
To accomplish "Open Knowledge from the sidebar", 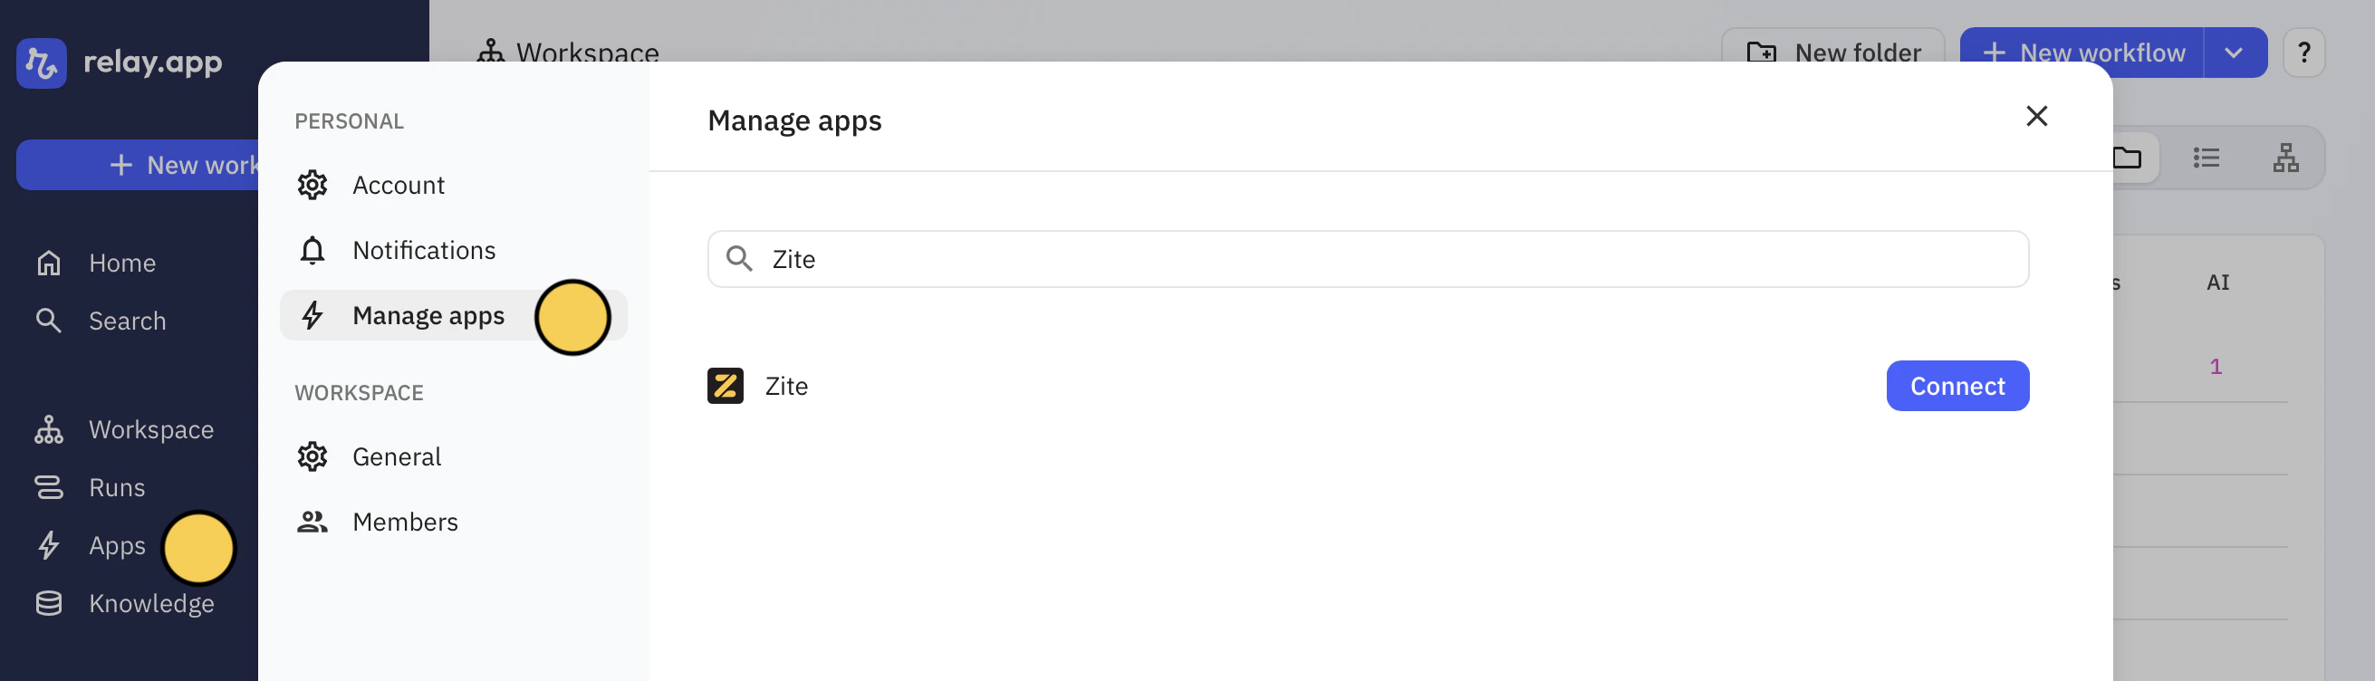I will pos(150,603).
